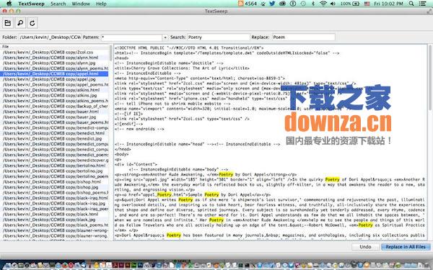Select file bertolino.html in list
The height and width of the screenshot is (270, 433).
click(54, 166)
